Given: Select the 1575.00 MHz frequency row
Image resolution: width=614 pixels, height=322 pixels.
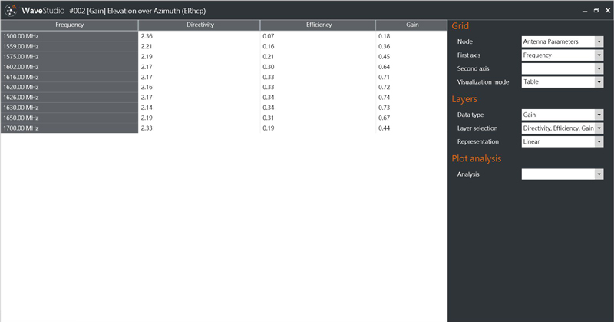Looking at the screenshot, I should [x=69, y=56].
